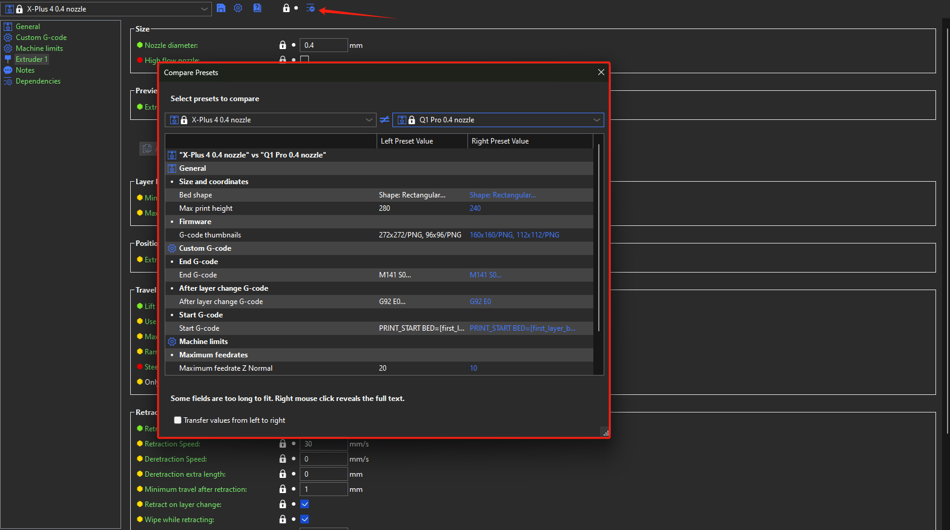The image size is (950, 530).
Task: Open the Notes page in sidebar
Action: [25, 70]
